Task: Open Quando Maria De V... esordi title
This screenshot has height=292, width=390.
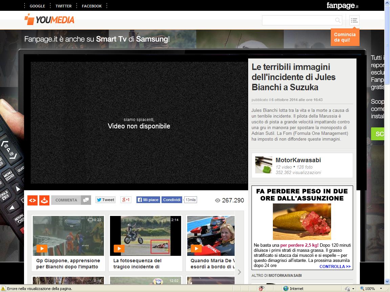Action: coord(213,264)
